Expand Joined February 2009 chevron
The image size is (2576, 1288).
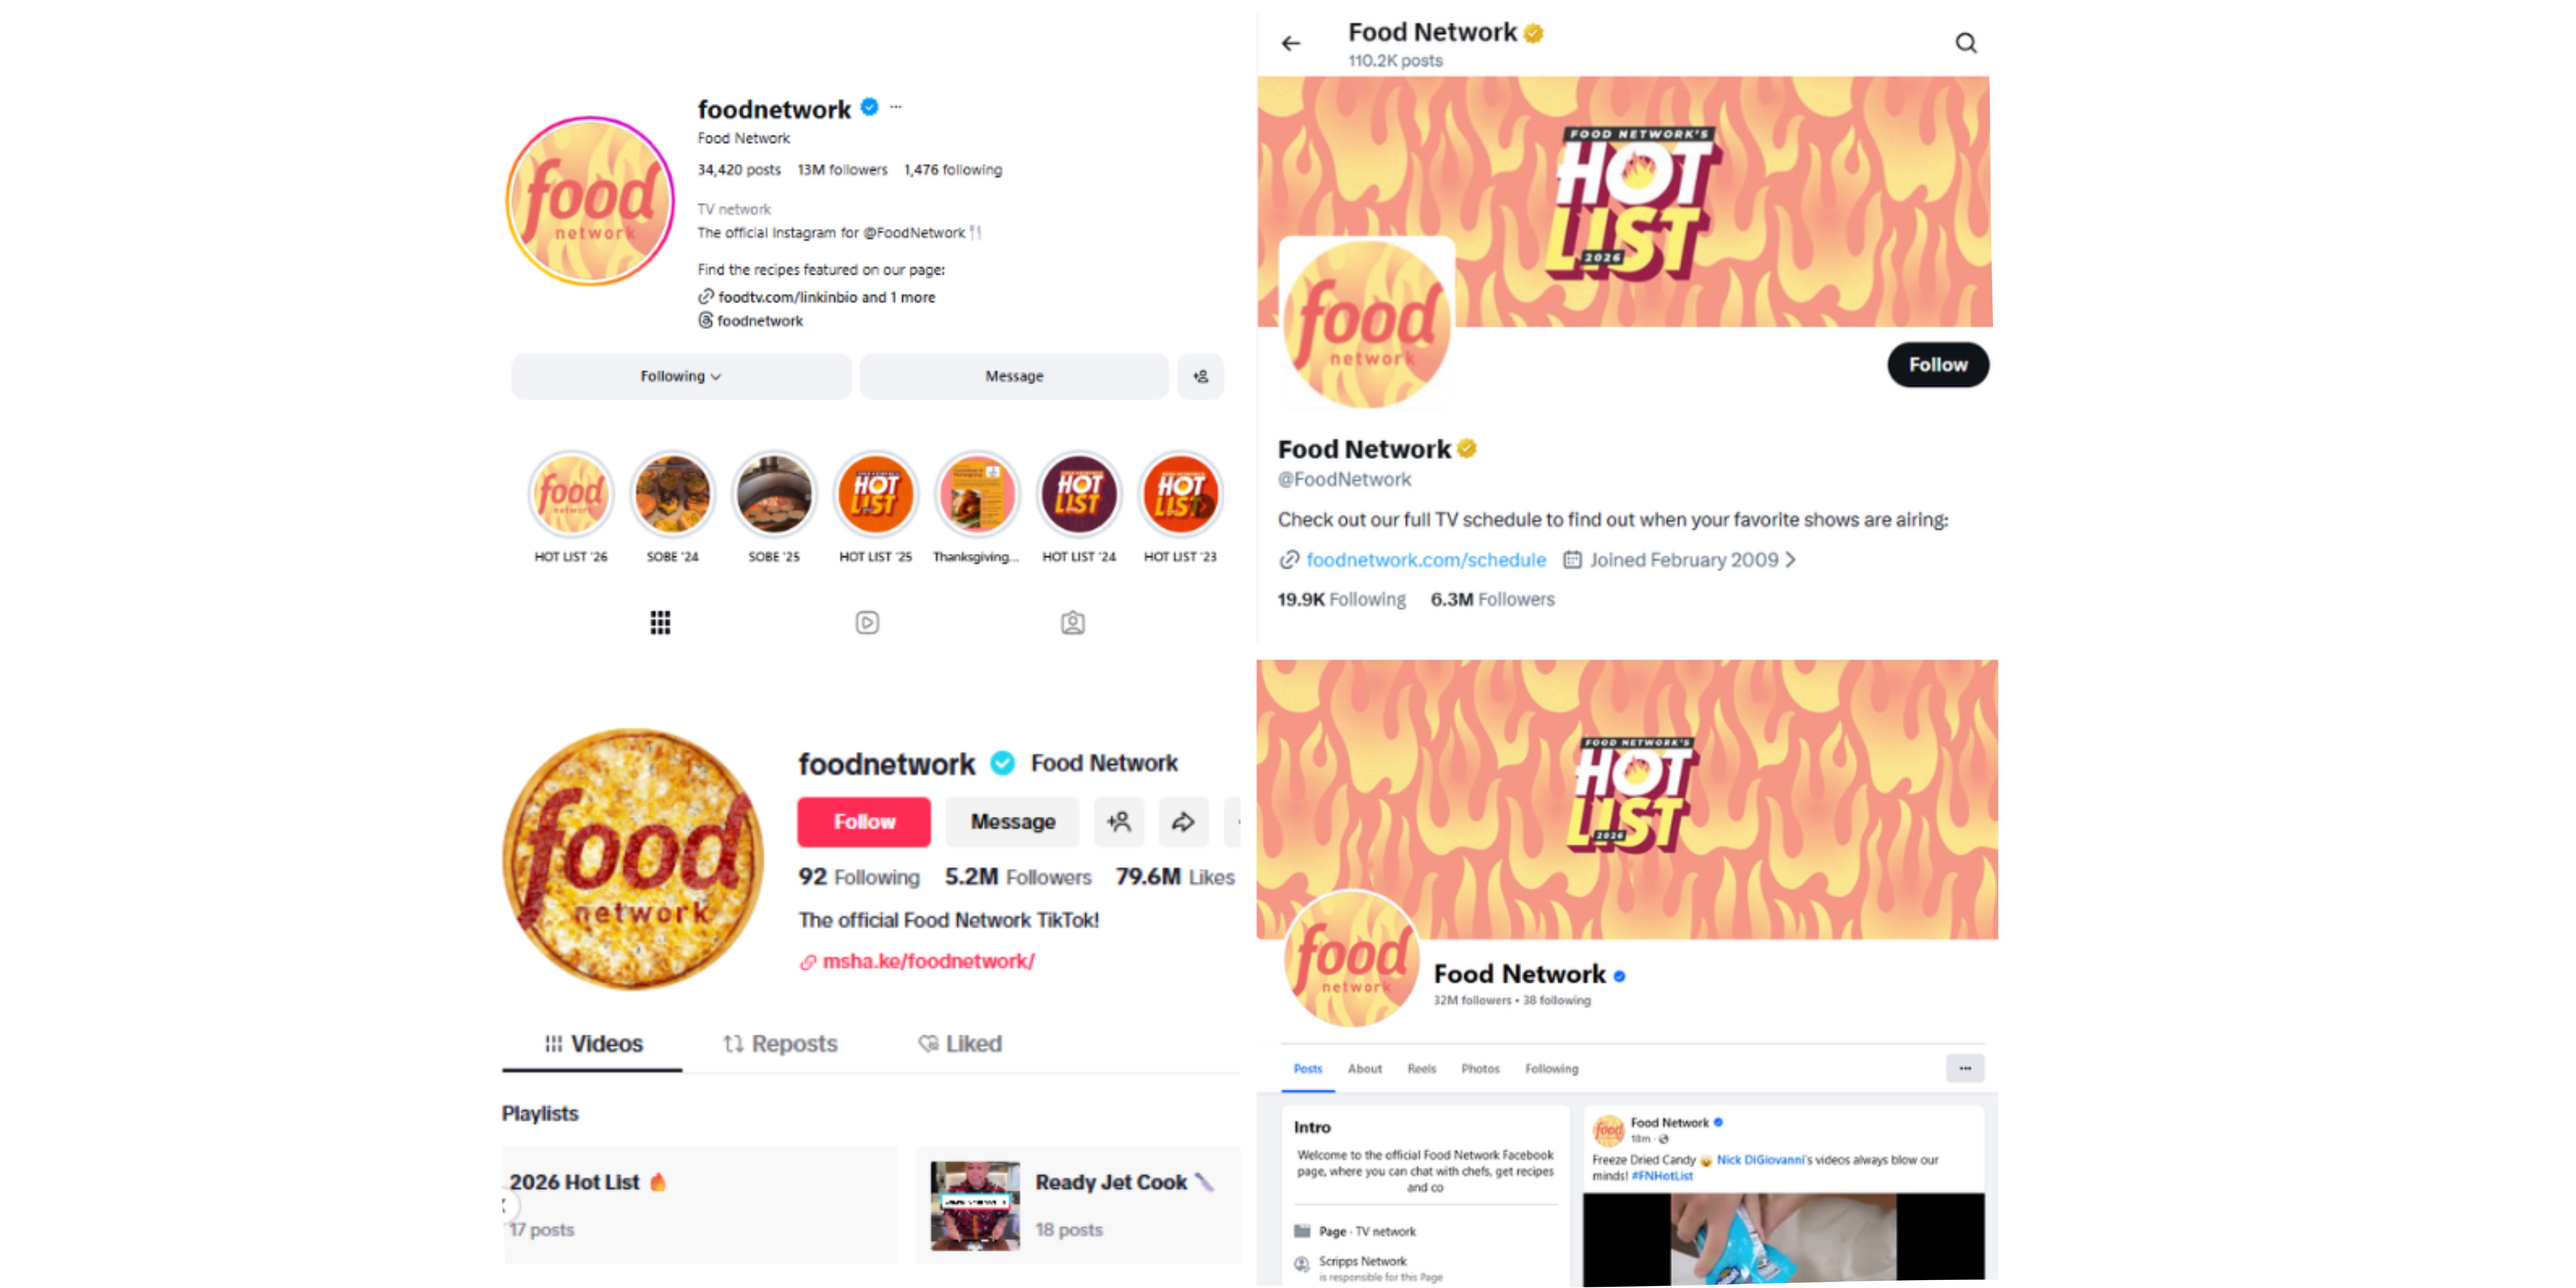[x=1791, y=560]
